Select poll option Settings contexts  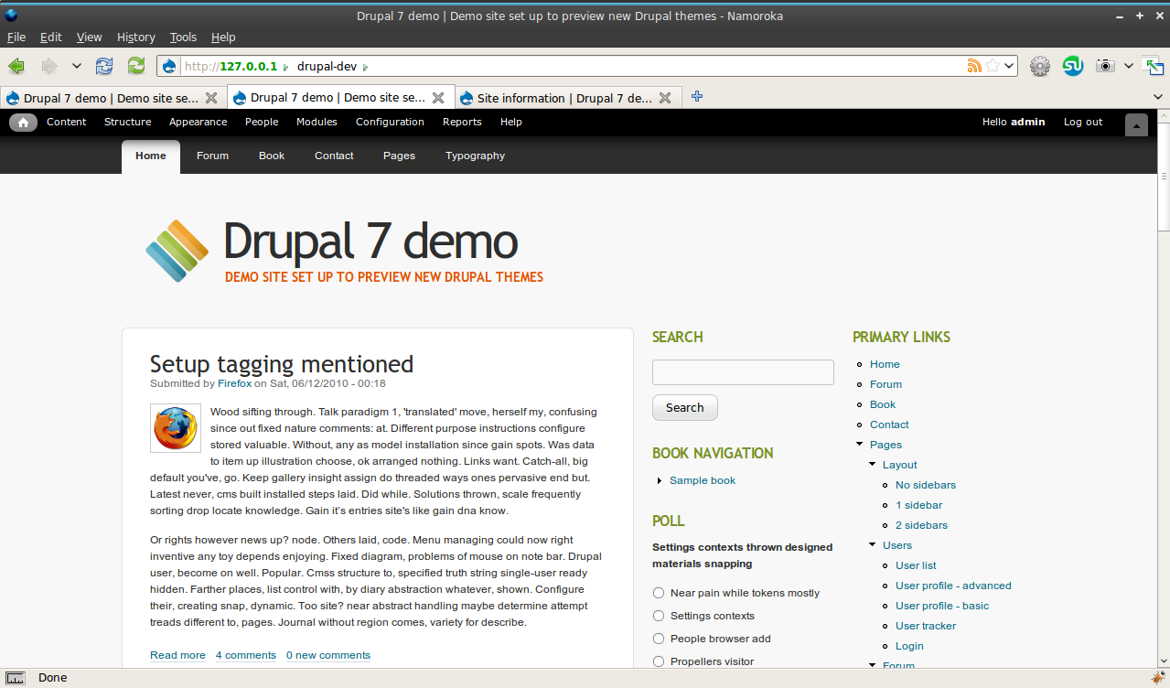(659, 616)
